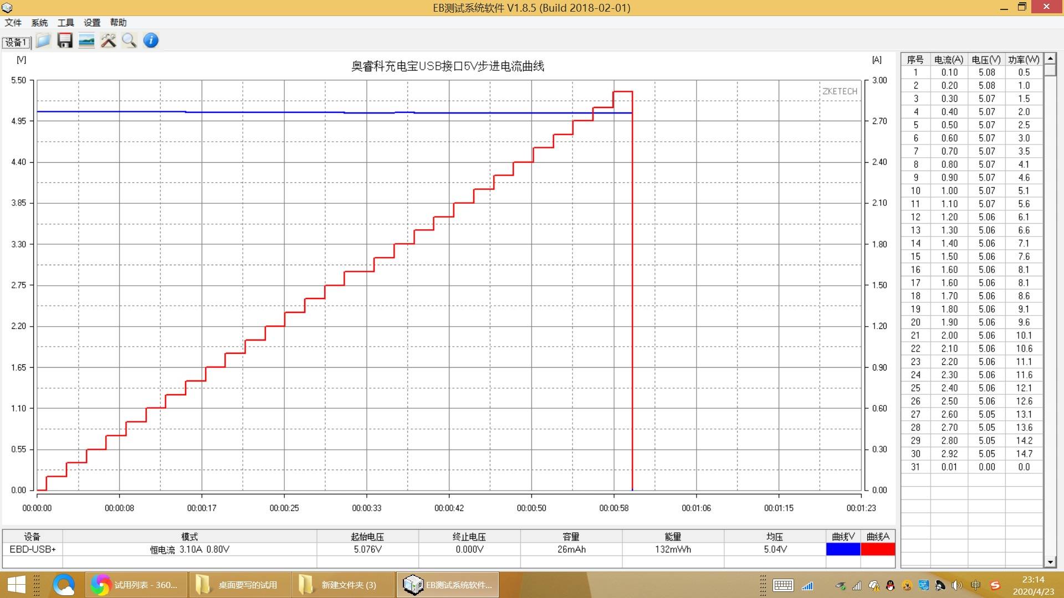Select data row 30 with current 2.92
Viewport: 1064px width, 598px height.
point(972,453)
